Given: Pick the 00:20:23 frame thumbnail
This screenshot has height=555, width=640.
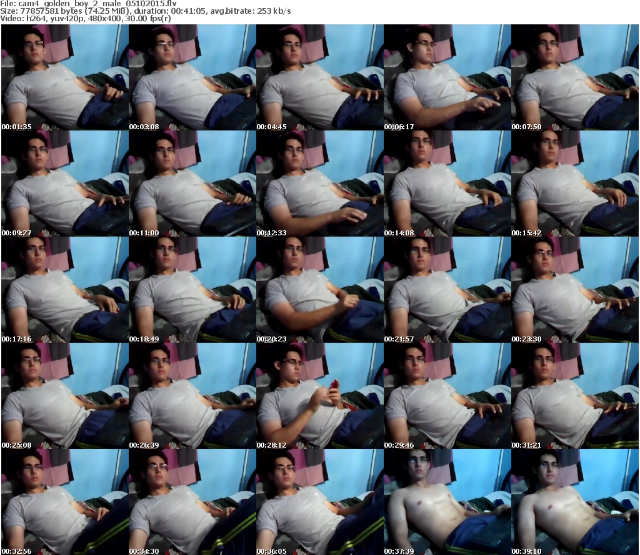Looking at the screenshot, I should tap(320, 290).
